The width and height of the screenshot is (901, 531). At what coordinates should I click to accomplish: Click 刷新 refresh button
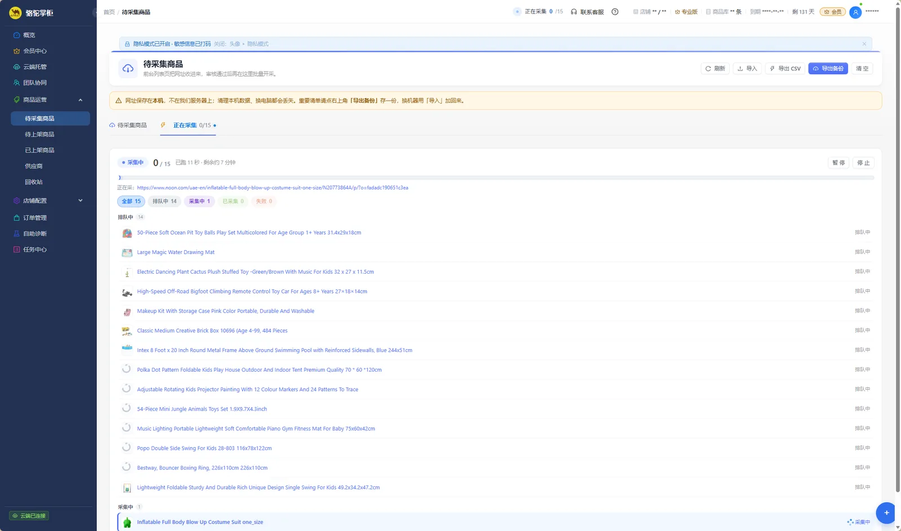(715, 69)
